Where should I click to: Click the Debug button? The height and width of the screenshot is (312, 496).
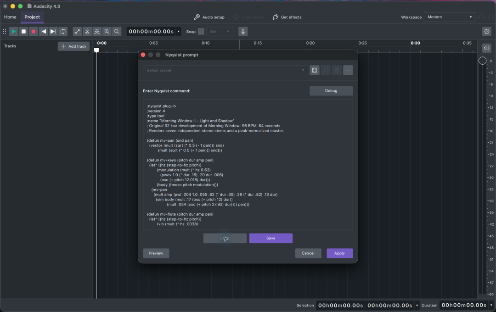coord(331,91)
